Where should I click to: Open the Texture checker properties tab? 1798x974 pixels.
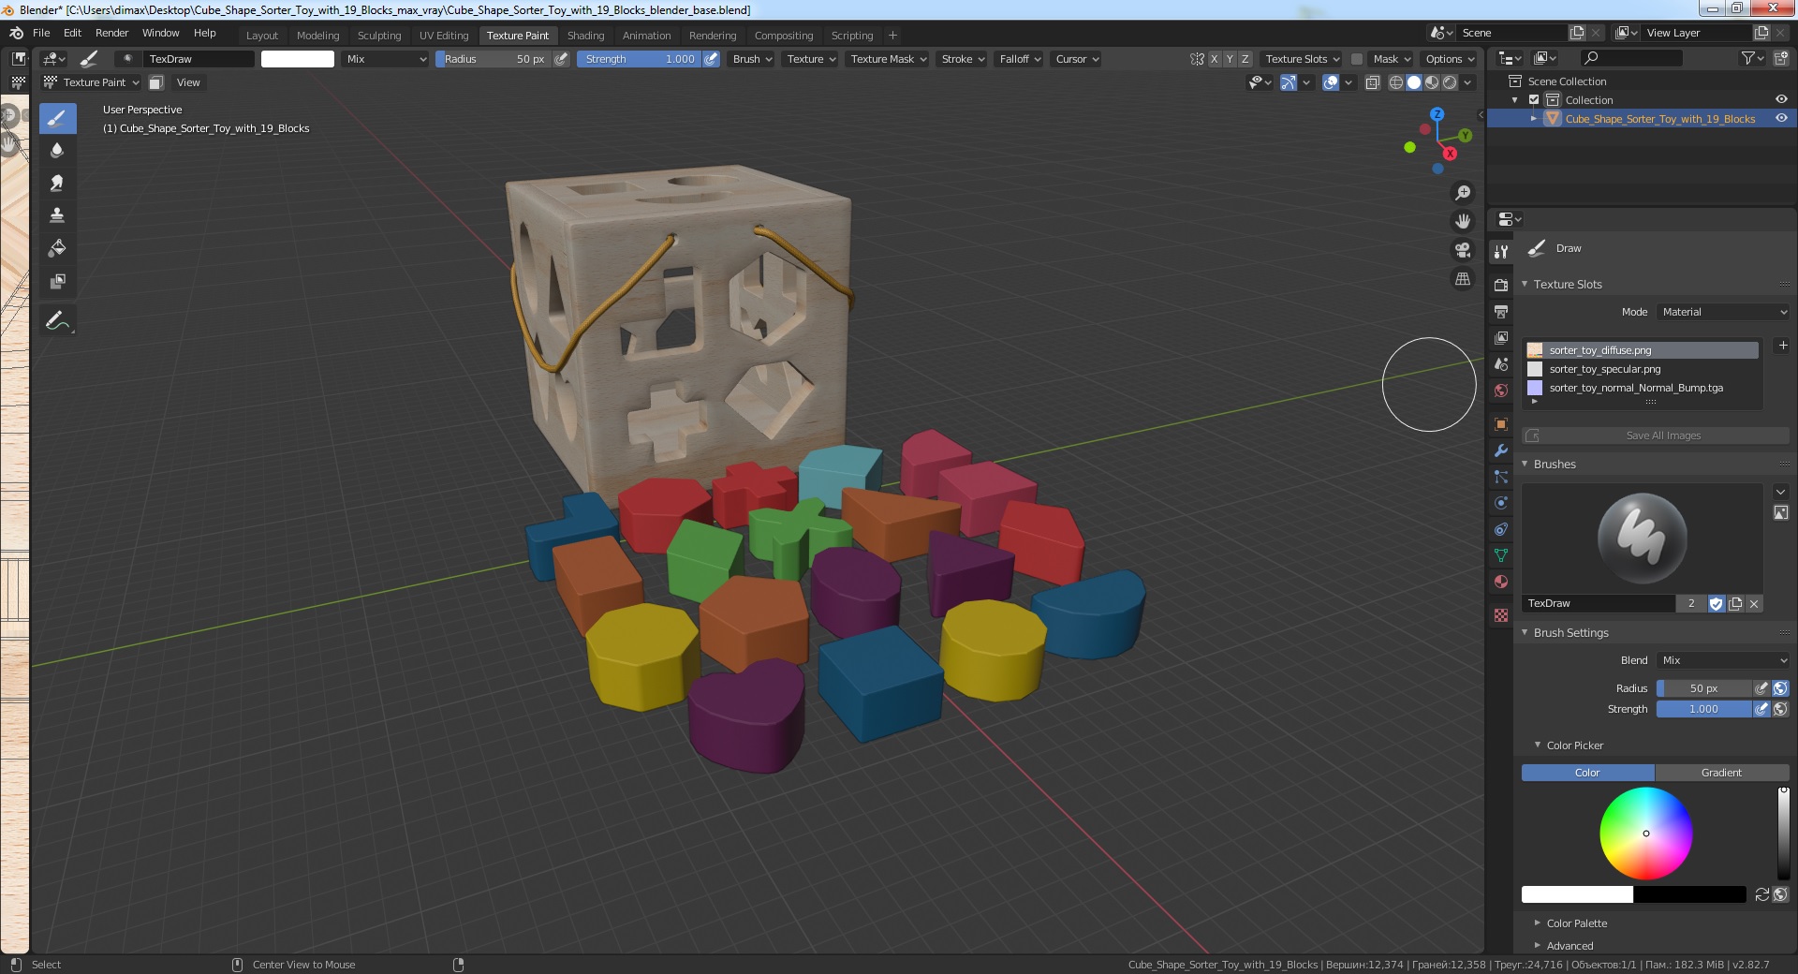point(1501,615)
